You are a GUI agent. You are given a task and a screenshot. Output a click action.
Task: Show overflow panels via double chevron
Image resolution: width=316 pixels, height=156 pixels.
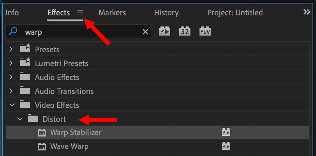coord(307,12)
